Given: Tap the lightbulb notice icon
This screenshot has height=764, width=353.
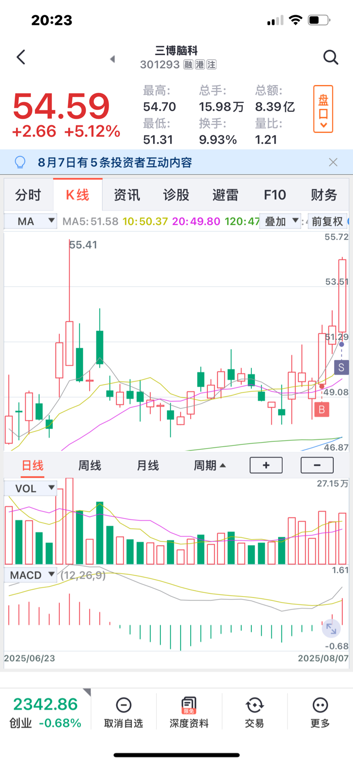Looking at the screenshot, I should click(x=20, y=162).
